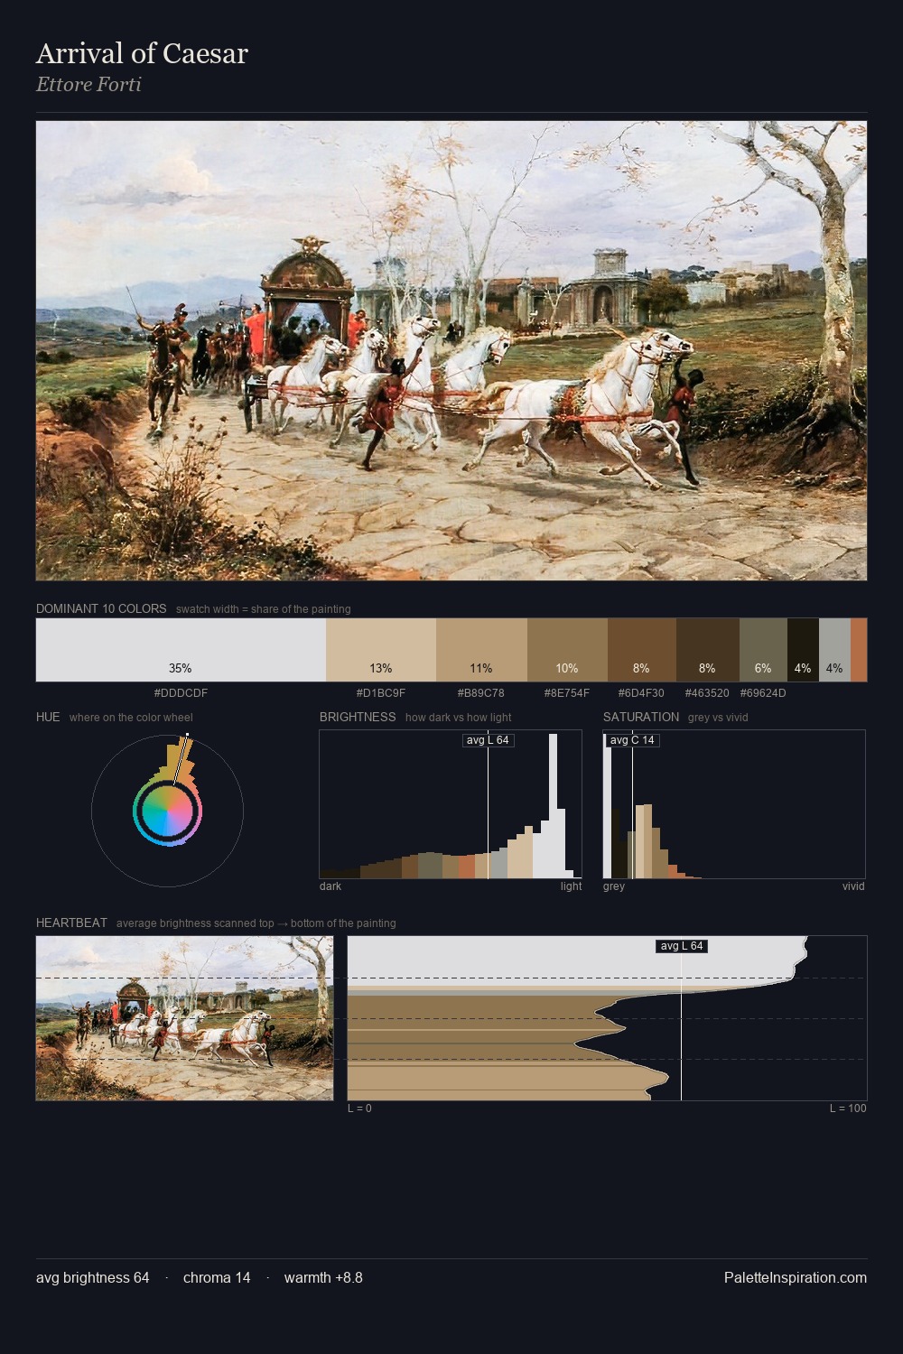Image resolution: width=903 pixels, height=1354 pixels.
Task: Click the 'avg C 14' label in Saturation chart
Action: 632,740
